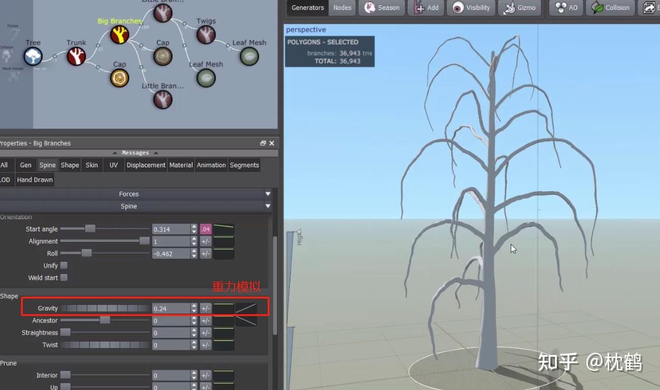Open the Gen properties tab
660x390 pixels.
pos(26,165)
